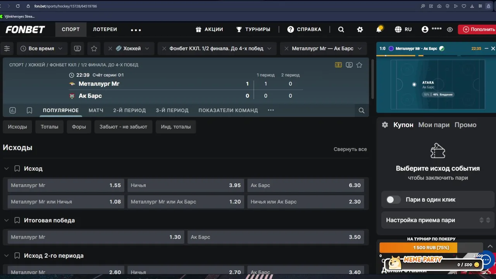Remove the Хоккей filter with X
This screenshot has height=279, width=496.
tap(110, 48)
